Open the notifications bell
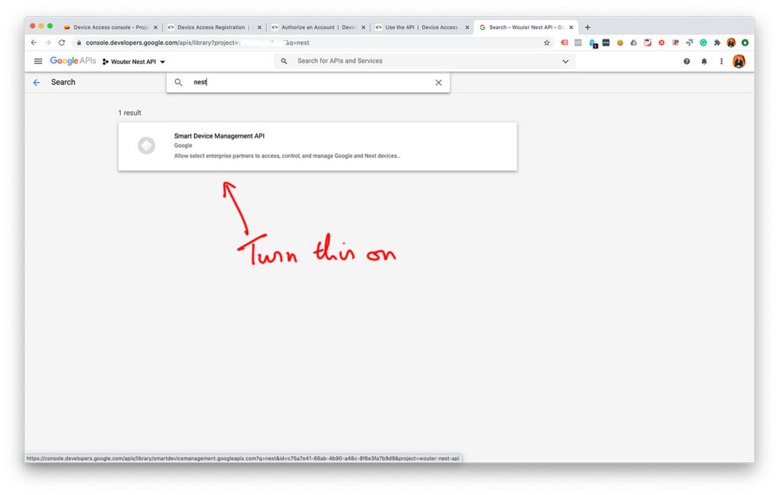Viewport: 779px width, 495px height. point(704,61)
